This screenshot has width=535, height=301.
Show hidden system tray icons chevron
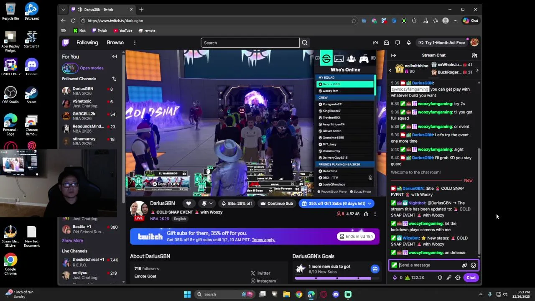click(x=481, y=294)
